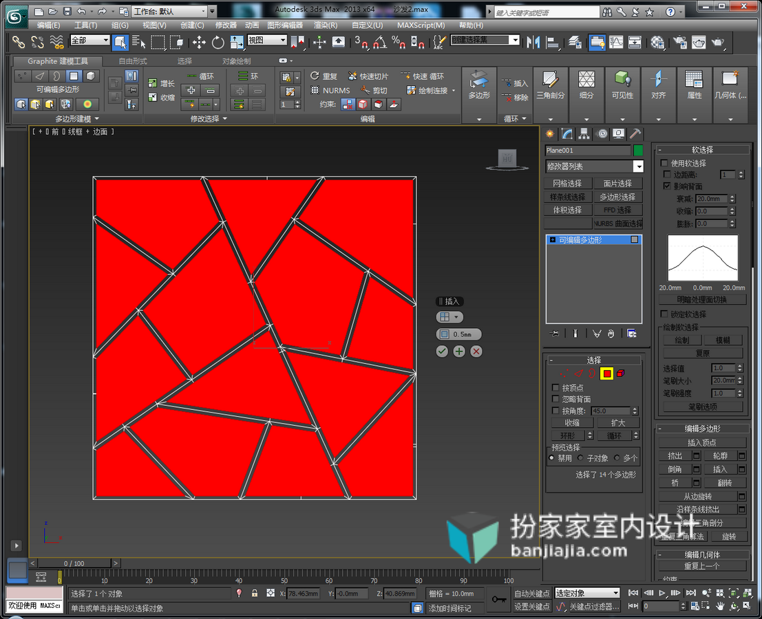Expand the 多边形建模 ribbon panel
762x619 pixels.
click(x=77, y=119)
